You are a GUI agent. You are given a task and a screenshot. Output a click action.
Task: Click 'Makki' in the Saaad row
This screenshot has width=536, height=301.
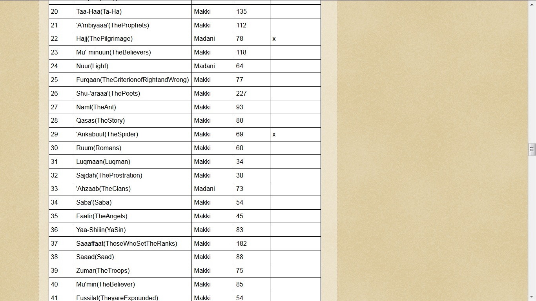point(202,257)
